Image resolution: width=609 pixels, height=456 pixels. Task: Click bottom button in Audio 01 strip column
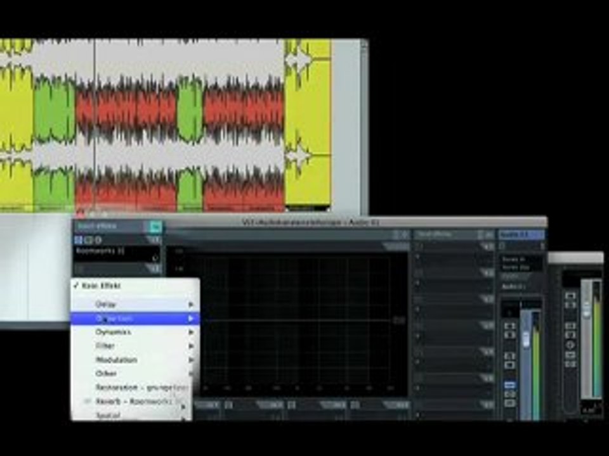tap(510, 403)
